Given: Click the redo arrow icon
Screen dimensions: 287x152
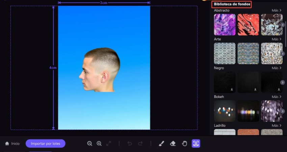Looking at the screenshot, I should tap(140, 144).
